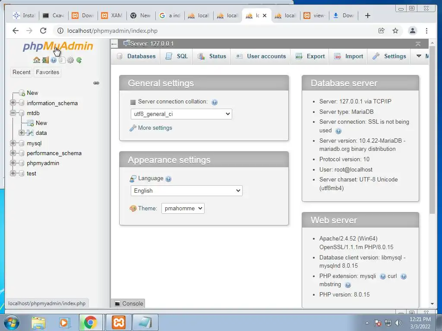Open the Status tab
The width and height of the screenshot is (442, 331).
[212, 56]
